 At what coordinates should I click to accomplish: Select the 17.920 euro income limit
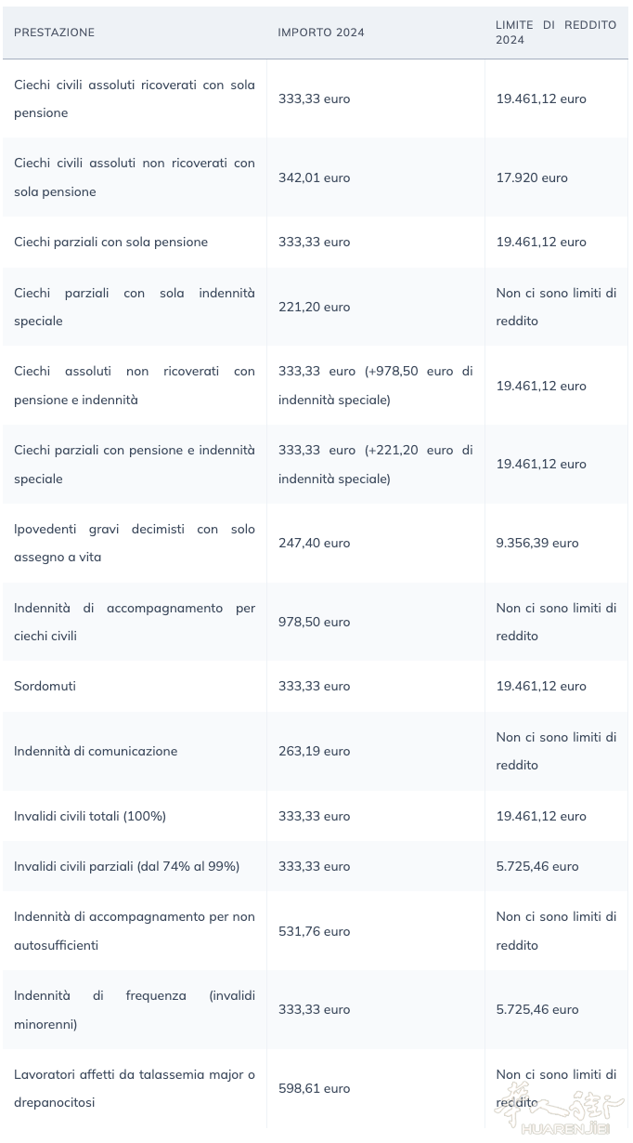coord(532,177)
